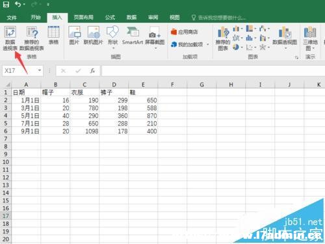Select cell C6 containing 1098

click(x=84, y=131)
